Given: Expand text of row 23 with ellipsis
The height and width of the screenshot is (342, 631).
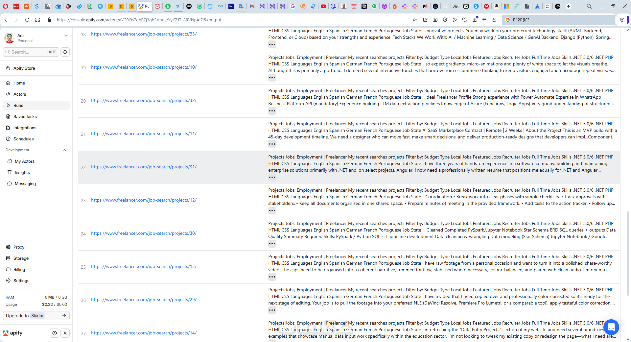Looking at the screenshot, I should coord(272,210).
